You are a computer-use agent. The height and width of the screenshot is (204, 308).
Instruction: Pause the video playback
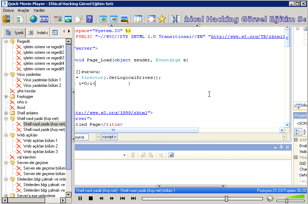point(80,198)
